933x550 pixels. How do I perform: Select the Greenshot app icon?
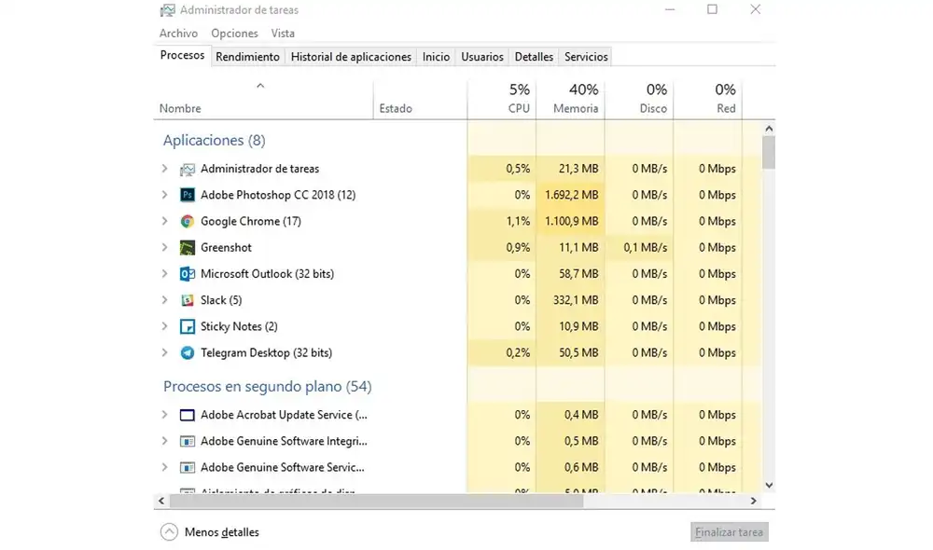(188, 248)
